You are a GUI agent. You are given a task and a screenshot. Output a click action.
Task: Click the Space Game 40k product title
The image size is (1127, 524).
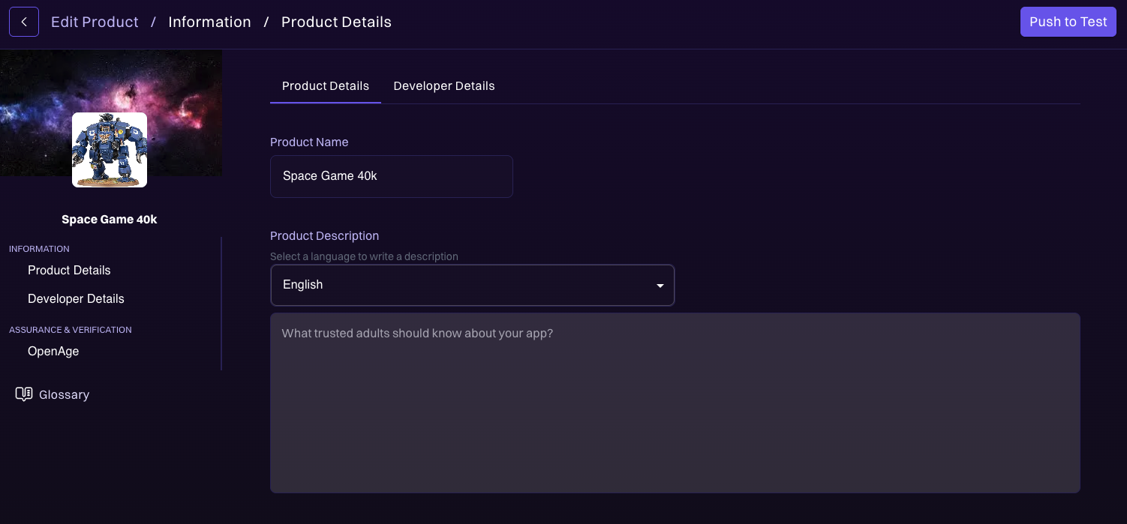point(110,219)
